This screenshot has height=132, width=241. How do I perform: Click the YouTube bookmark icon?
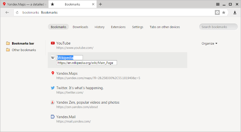(53, 43)
